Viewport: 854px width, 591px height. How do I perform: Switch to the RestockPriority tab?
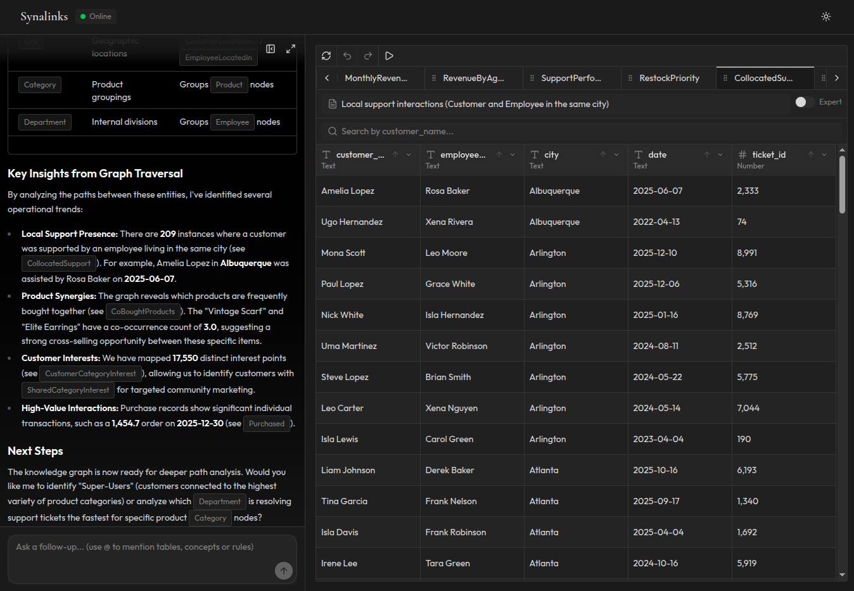pos(668,77)
